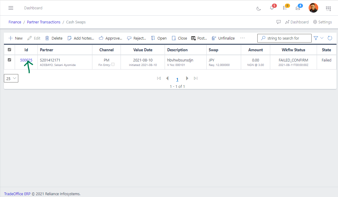Toggle the Fin Entry checkbox
The height and width of the screenshot is (197, 338).
[x=113, y=64]
